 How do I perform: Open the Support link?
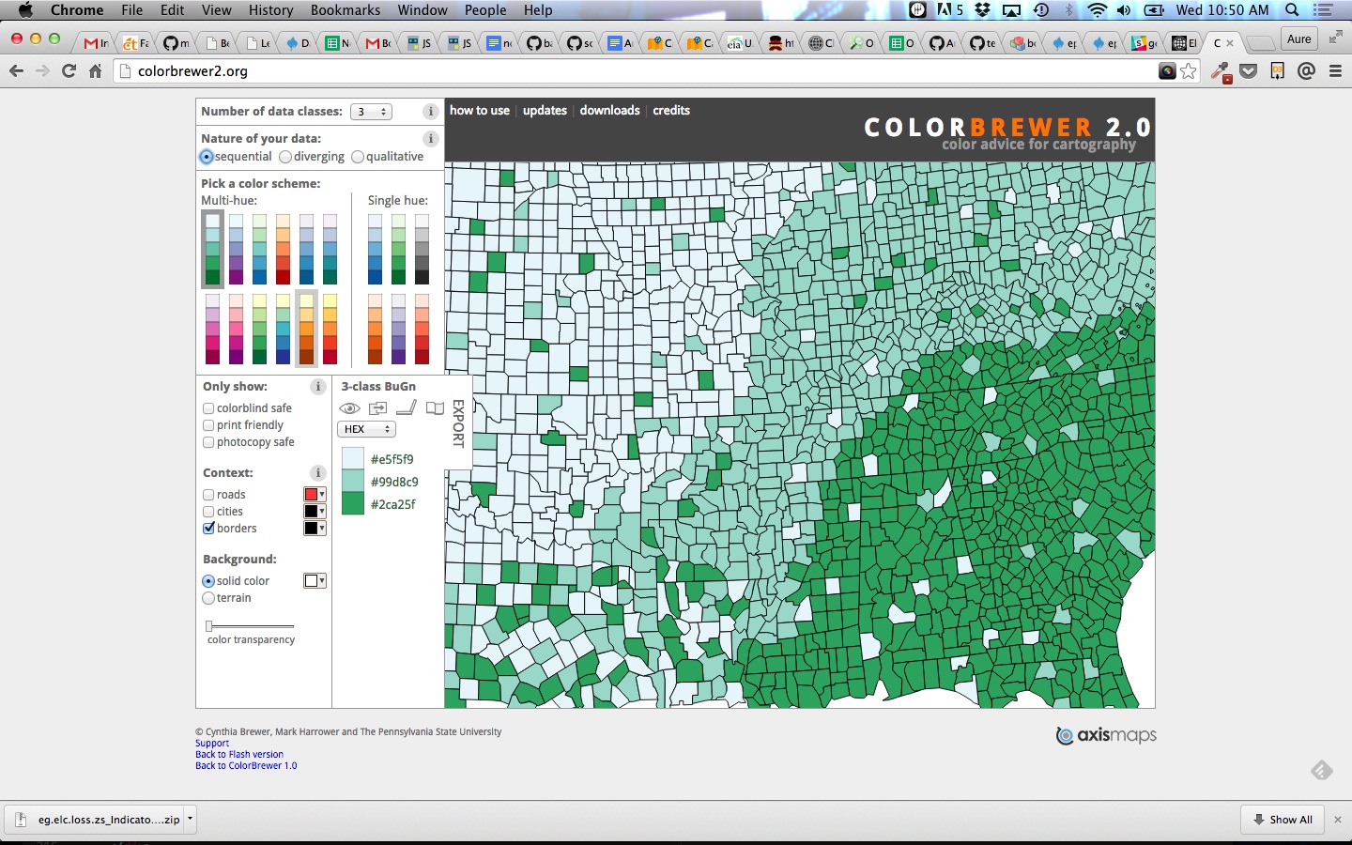click(x=212, y=744)
